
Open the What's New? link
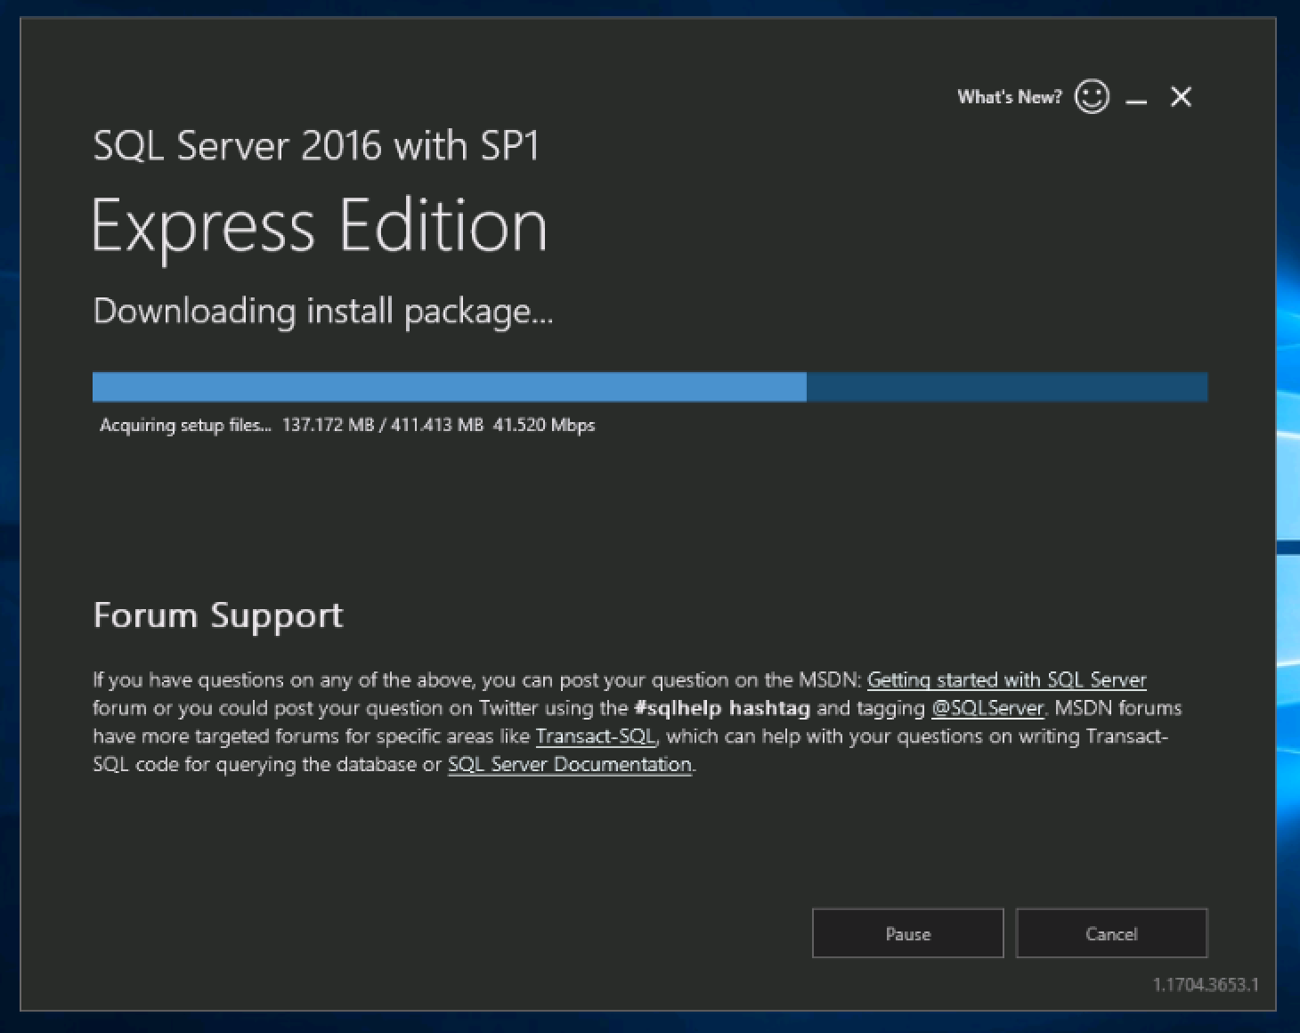click(x=1009, y=97)
